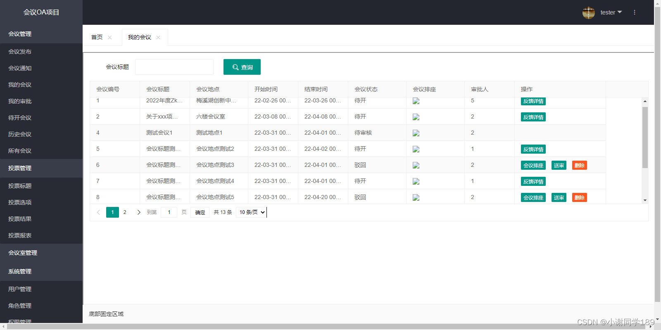The image size is (661, 330).
Task: Open 反馈详情 for meeting 5
Action: point(533,149)
